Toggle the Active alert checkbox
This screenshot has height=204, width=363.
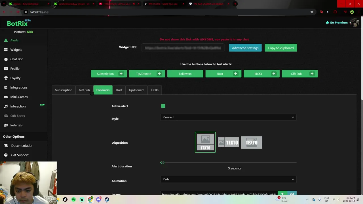[163, 106]
